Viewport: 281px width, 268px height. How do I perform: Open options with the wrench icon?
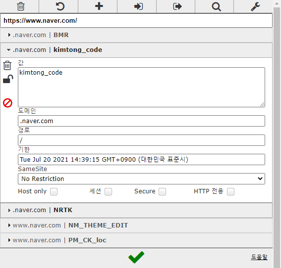[x=255, y=6]
